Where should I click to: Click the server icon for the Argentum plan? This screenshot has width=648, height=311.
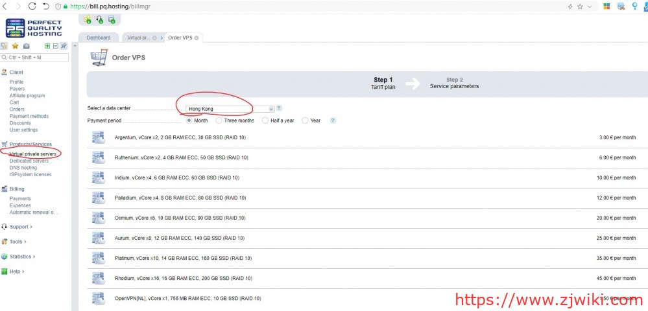[98, 137]
